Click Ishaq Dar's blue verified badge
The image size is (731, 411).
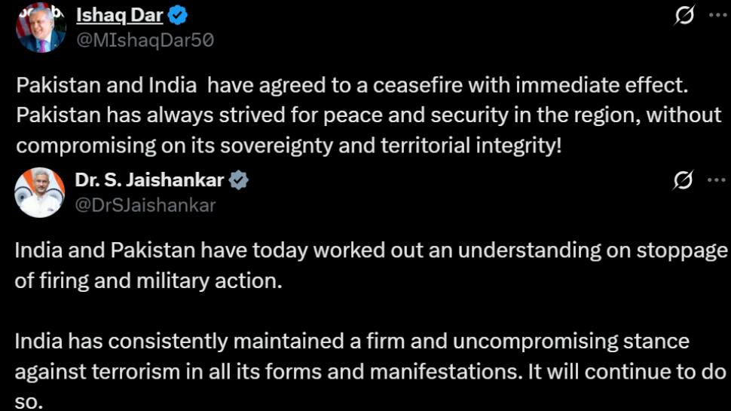pos(178,15)
